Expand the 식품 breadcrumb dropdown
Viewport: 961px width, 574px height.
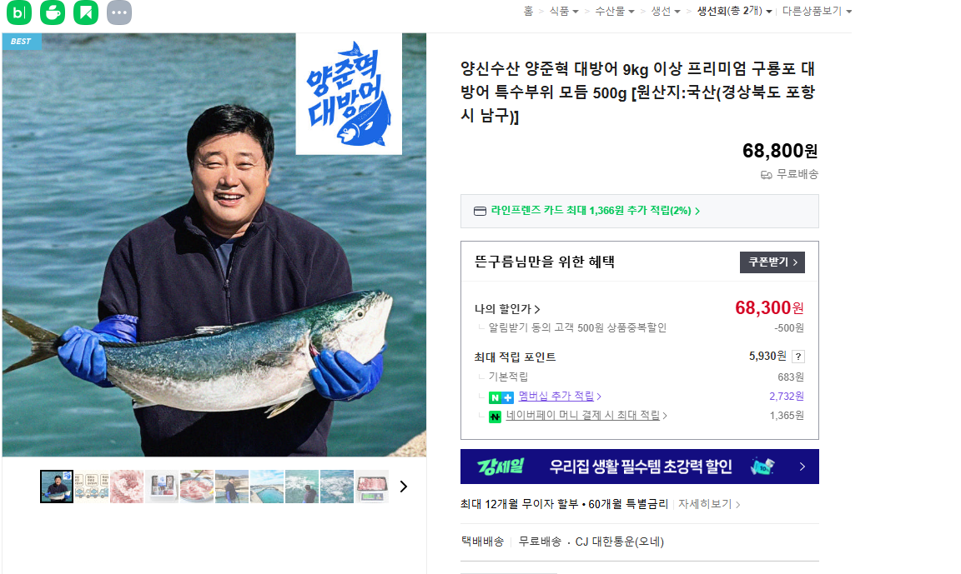pos(564,11)
